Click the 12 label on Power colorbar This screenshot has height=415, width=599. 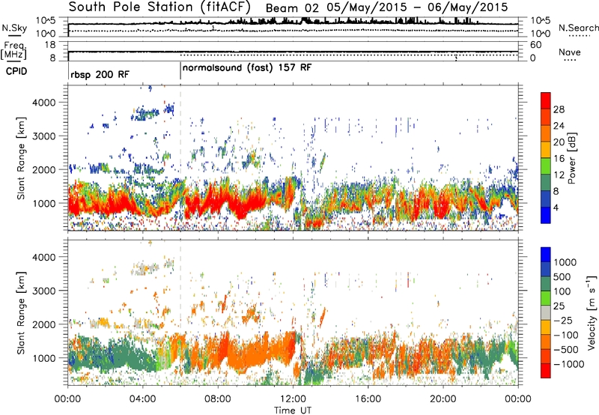pyautogui.click(x=559, y=175)
